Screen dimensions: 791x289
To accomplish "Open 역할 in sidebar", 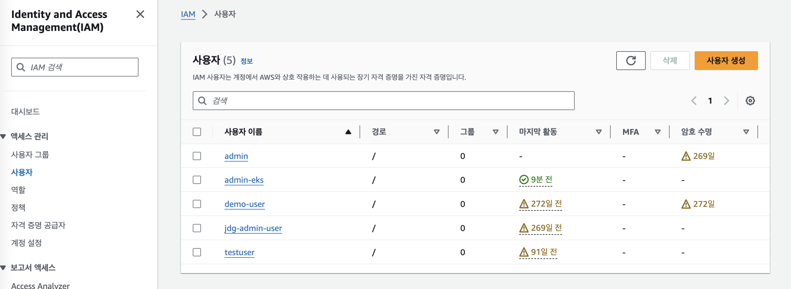I will pyautogui.click(x=19, y=190).
